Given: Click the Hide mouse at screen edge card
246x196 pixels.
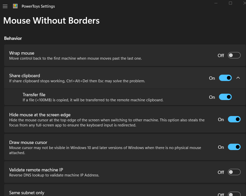Looking at the screenshot, I should pyautogui.click(x=125, y=119).
